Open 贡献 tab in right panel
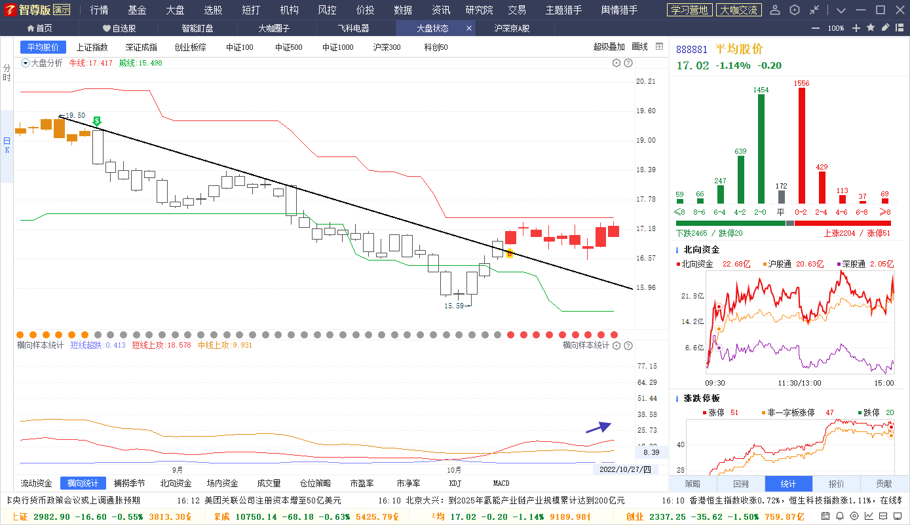This screenshot has width=910, height=525. (884, 484)
